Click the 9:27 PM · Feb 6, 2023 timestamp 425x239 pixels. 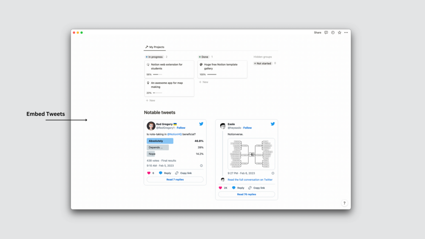[x=241, y=173]
